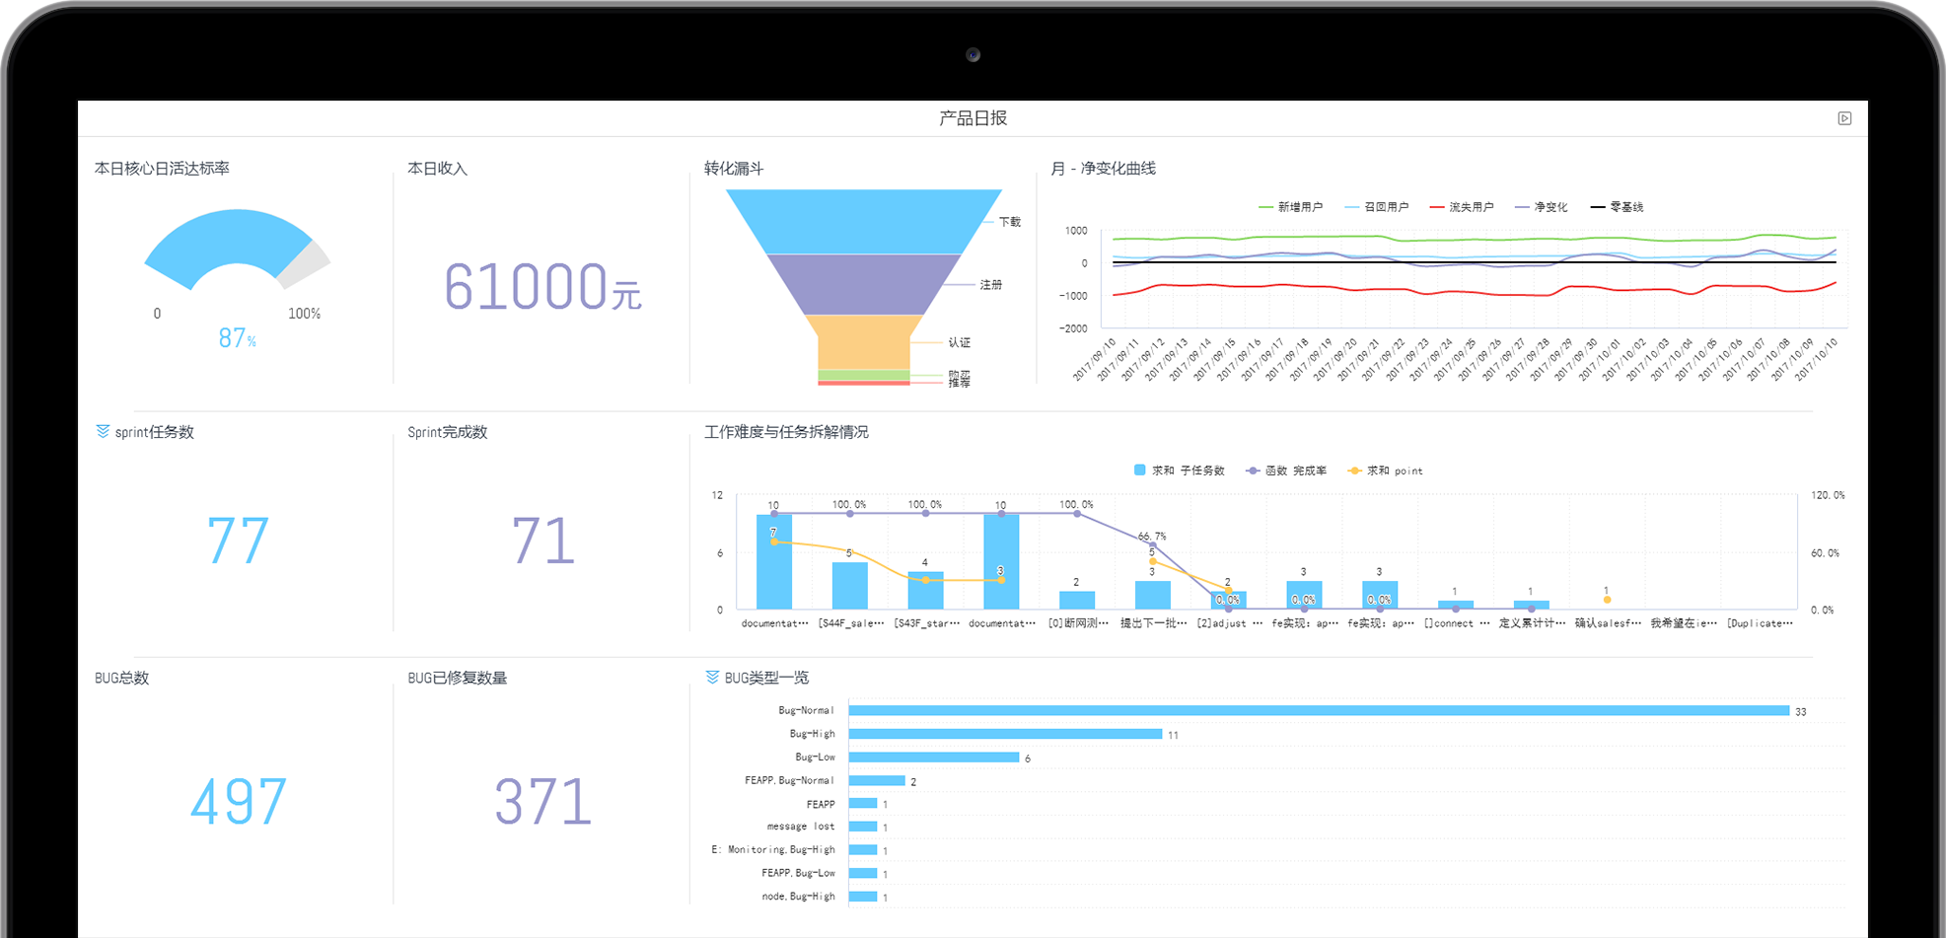
Task: Click the Bug-Low bar with value 6
Action: point(934,758)
